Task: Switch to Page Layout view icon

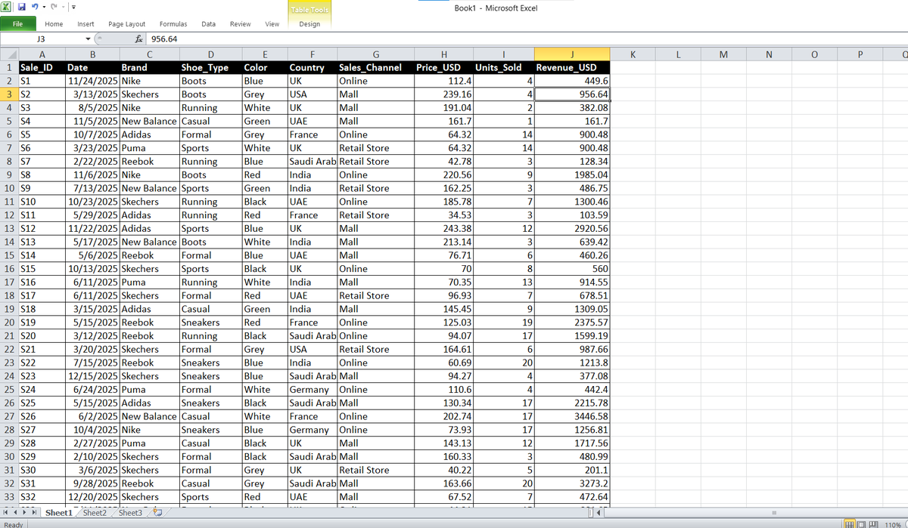Action: click(861, 523)
